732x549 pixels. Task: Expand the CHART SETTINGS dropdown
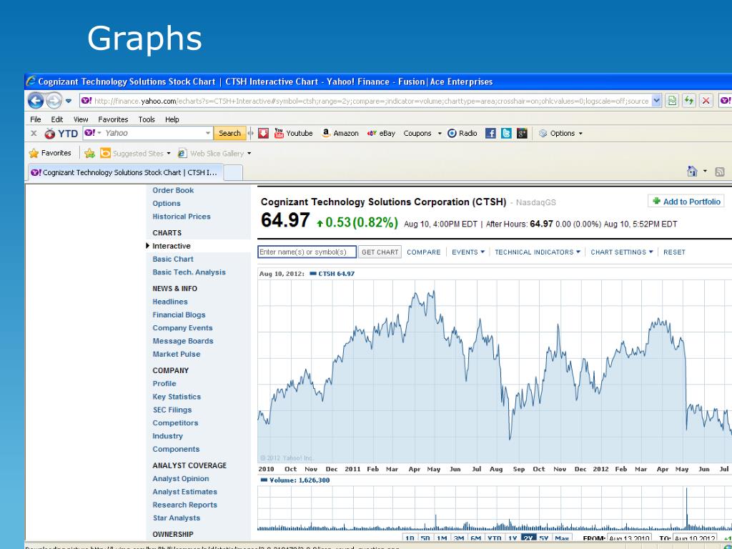coord(622,252)
